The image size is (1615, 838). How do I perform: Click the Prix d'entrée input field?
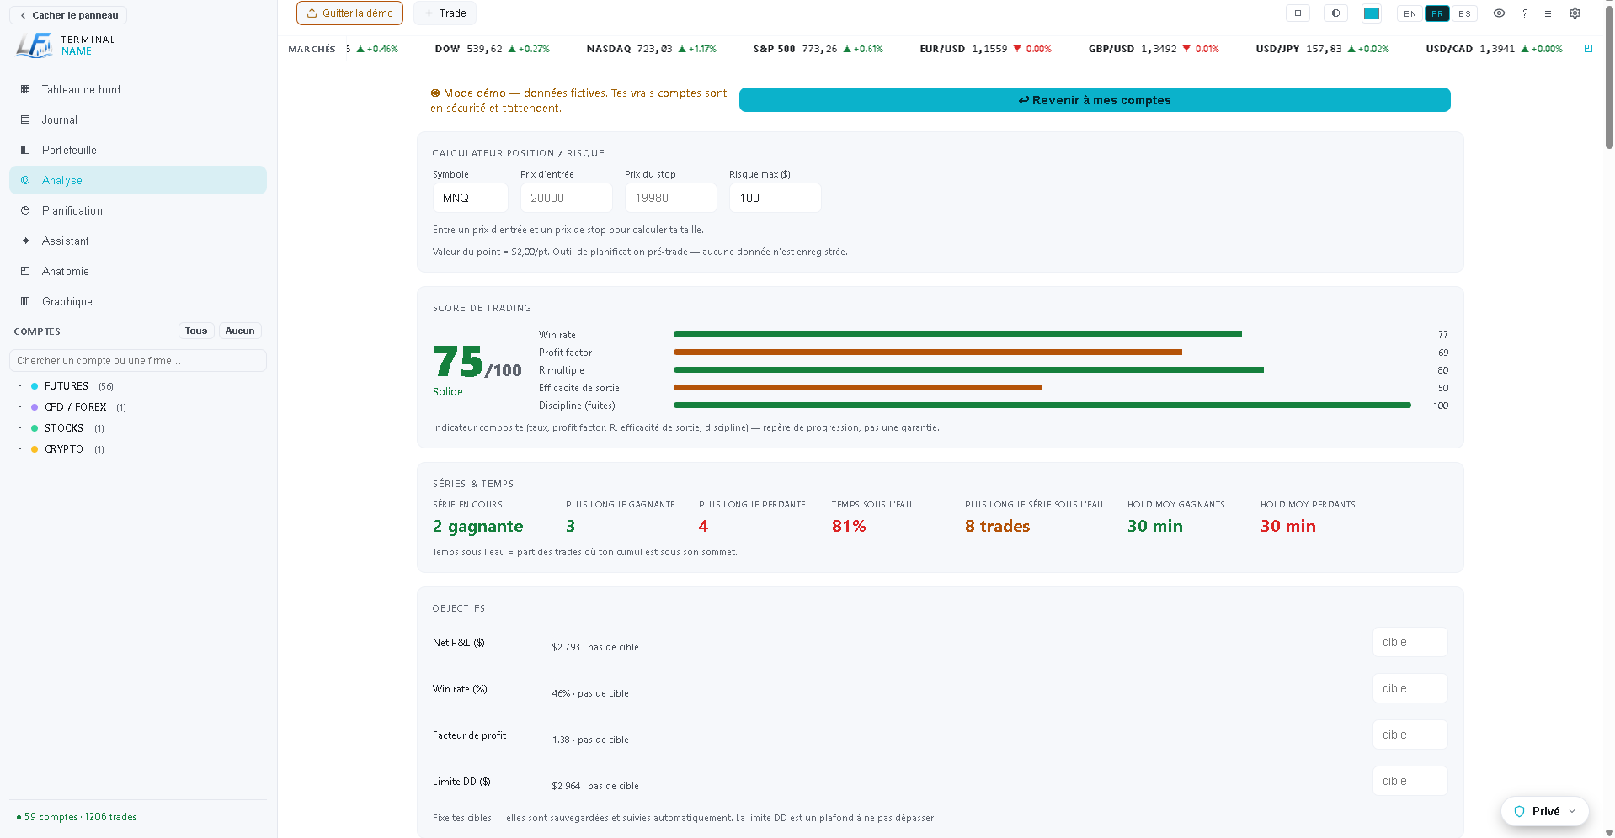point(566,198)
